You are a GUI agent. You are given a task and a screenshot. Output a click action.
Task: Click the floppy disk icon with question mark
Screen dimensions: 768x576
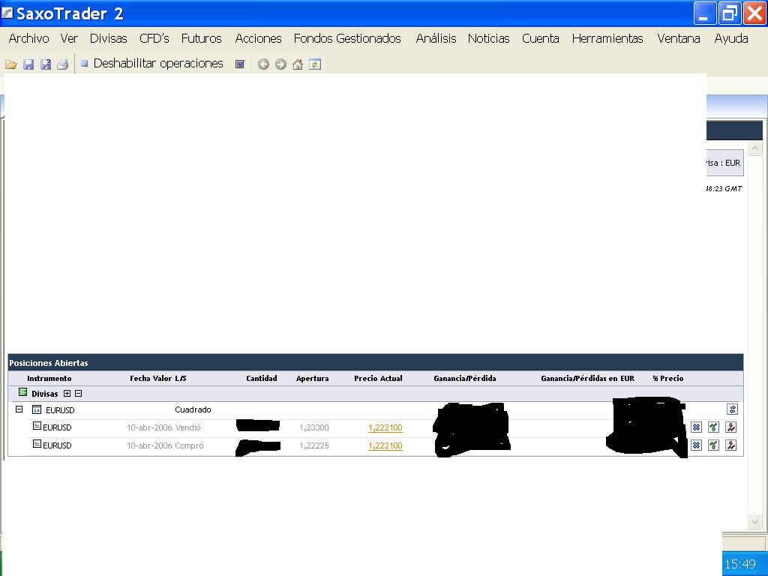(x=46, y=64)
